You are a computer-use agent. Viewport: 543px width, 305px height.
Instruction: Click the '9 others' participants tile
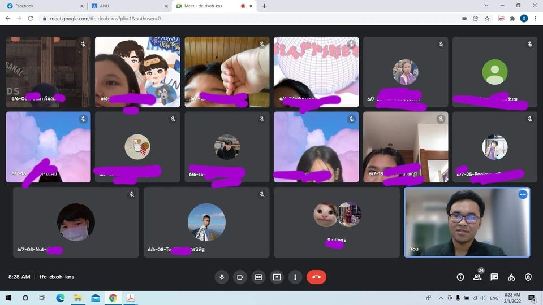pos(337,223)
